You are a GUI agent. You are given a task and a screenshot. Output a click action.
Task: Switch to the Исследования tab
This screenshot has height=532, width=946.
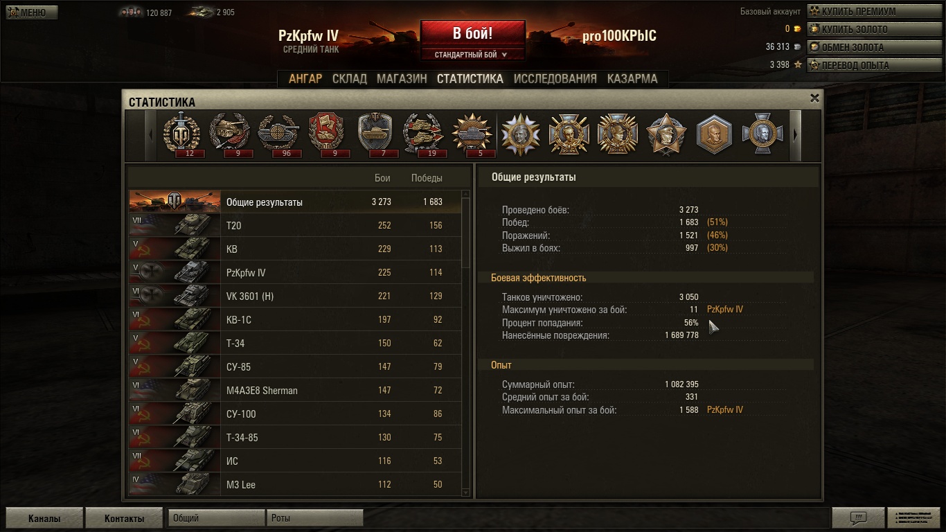click(555, 79)
